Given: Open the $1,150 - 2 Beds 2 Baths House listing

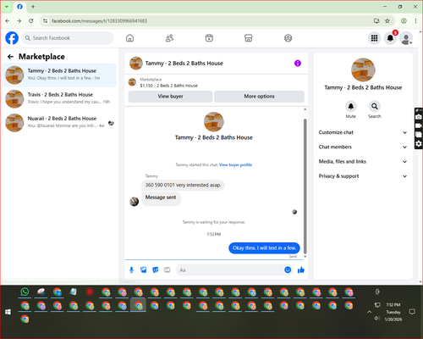Looking at the screenshot, I should tap(168, 86).
